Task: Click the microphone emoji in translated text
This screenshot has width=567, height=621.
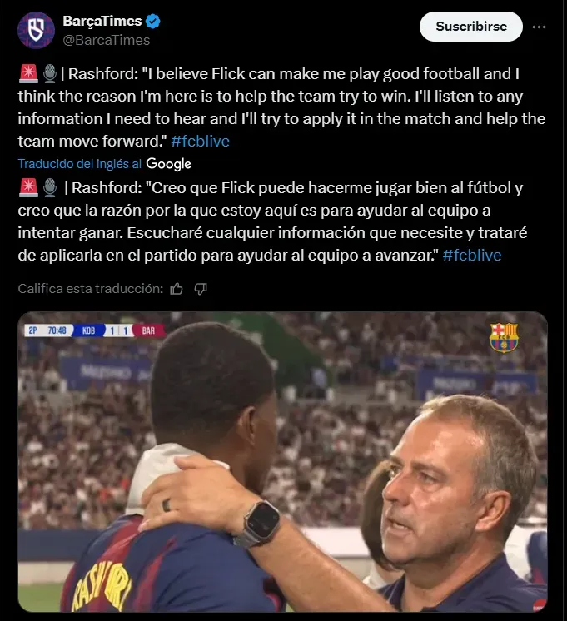Action: click(50, 188)
